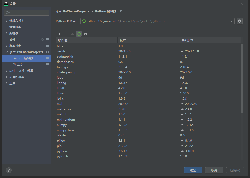
Task: Select the dataclasses package row
Action: [x=149, y=62]
